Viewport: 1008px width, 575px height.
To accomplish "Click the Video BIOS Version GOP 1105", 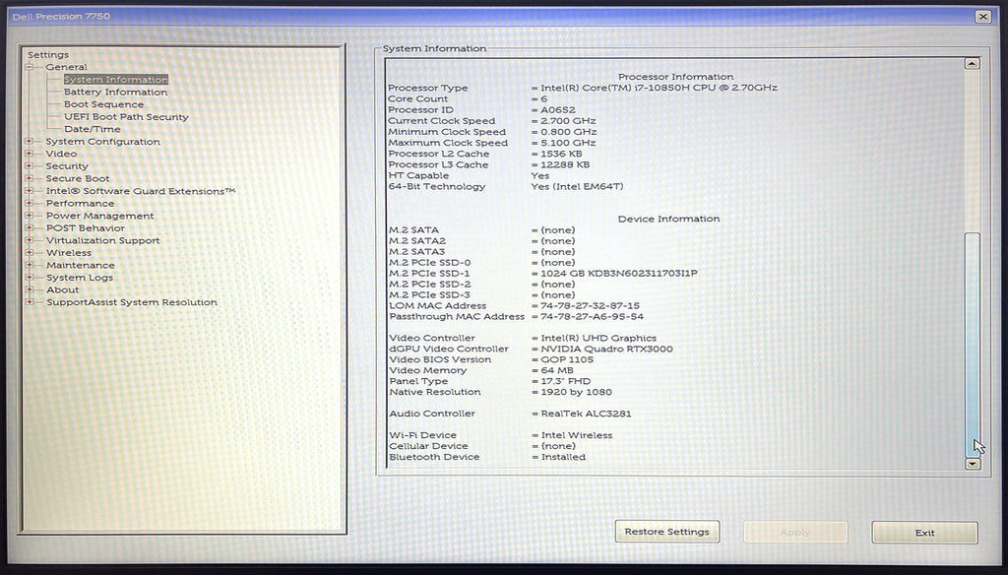I will [x=567, y=359].
